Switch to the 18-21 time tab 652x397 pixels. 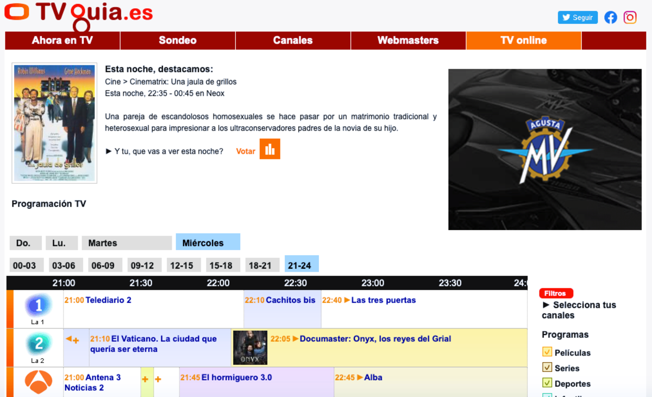261,264
